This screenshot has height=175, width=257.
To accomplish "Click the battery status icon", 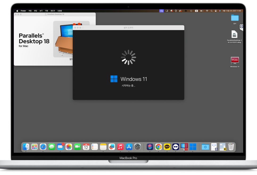I will [202, 11].
